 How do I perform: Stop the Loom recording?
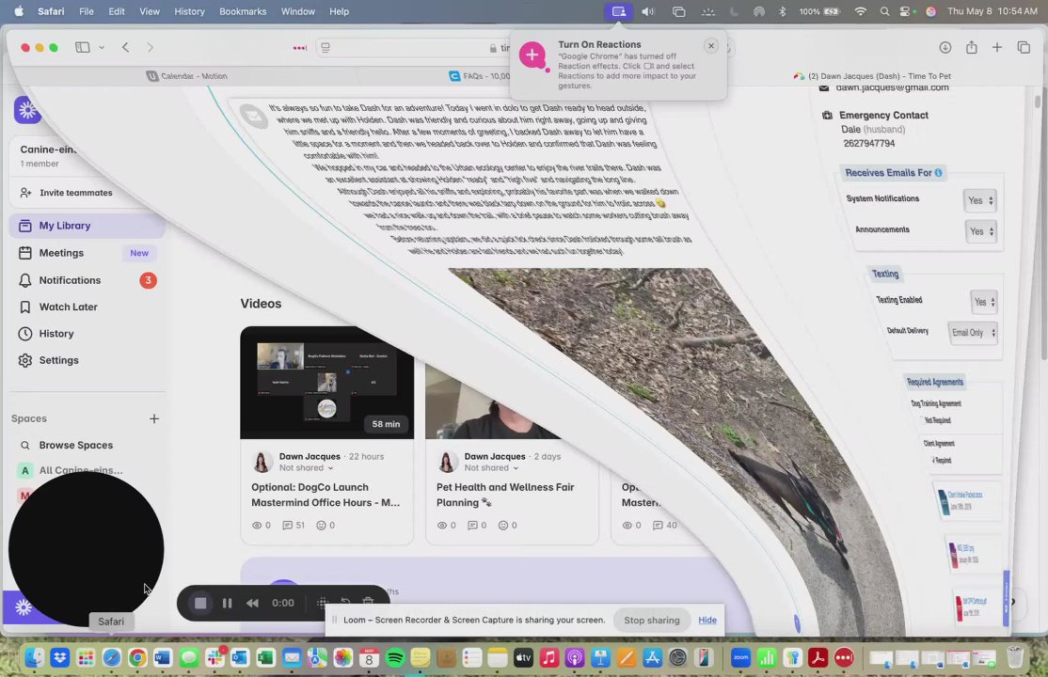click(x=199, y=603)
